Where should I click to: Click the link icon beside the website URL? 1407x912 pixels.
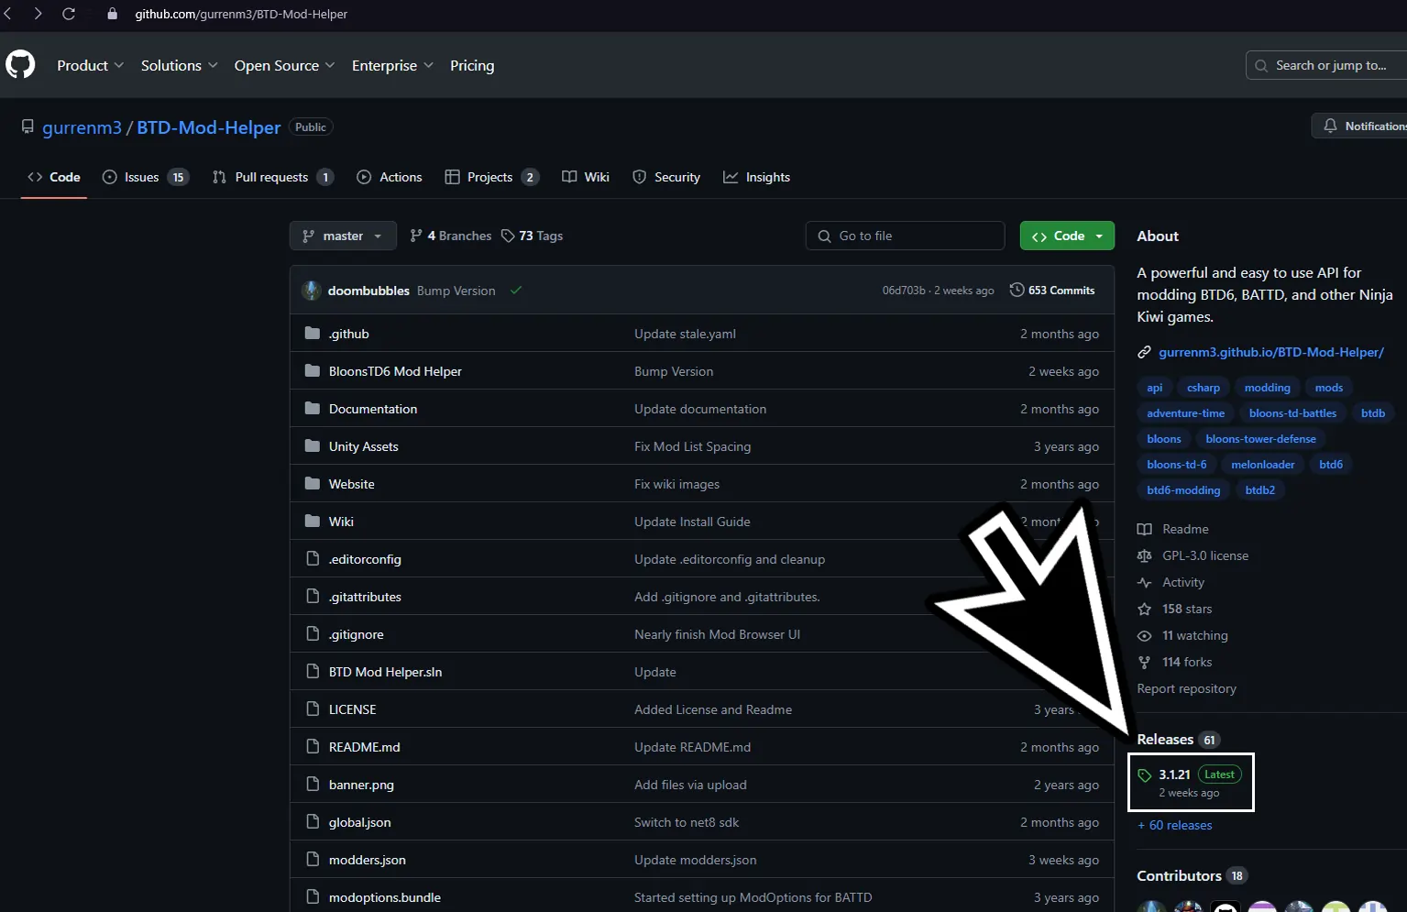point(1144,351)
